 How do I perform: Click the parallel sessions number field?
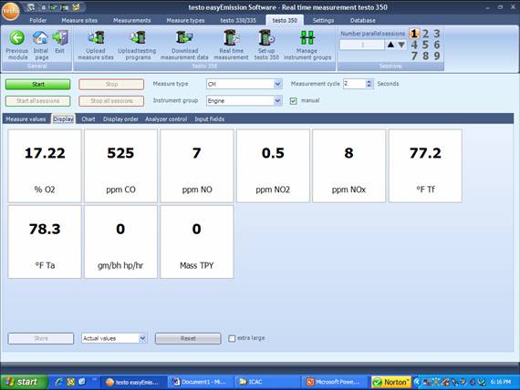pos(362,45)
